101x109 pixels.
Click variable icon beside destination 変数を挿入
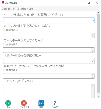[x=4, y=70]
